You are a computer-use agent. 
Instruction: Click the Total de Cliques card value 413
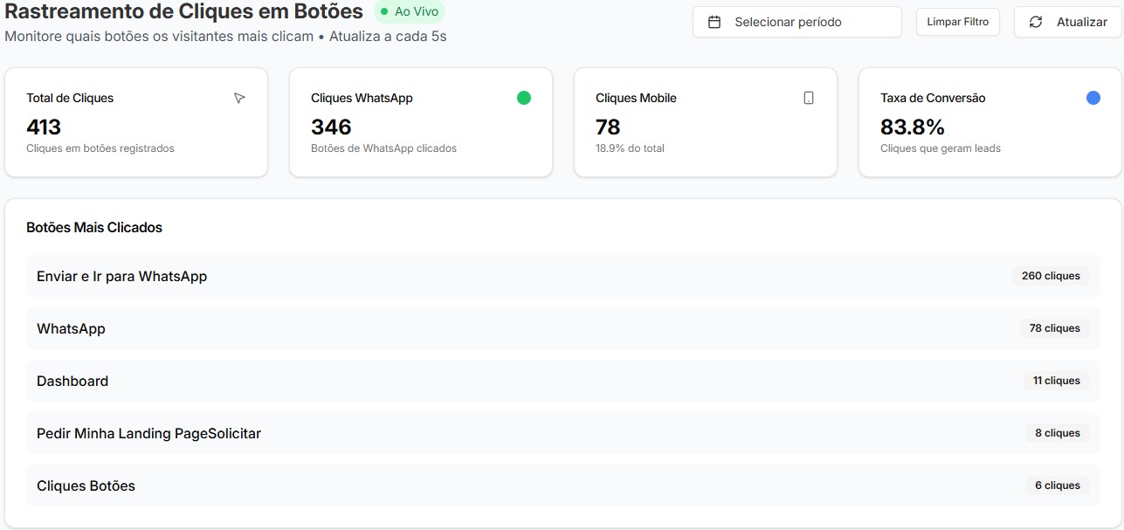[44, 127]
